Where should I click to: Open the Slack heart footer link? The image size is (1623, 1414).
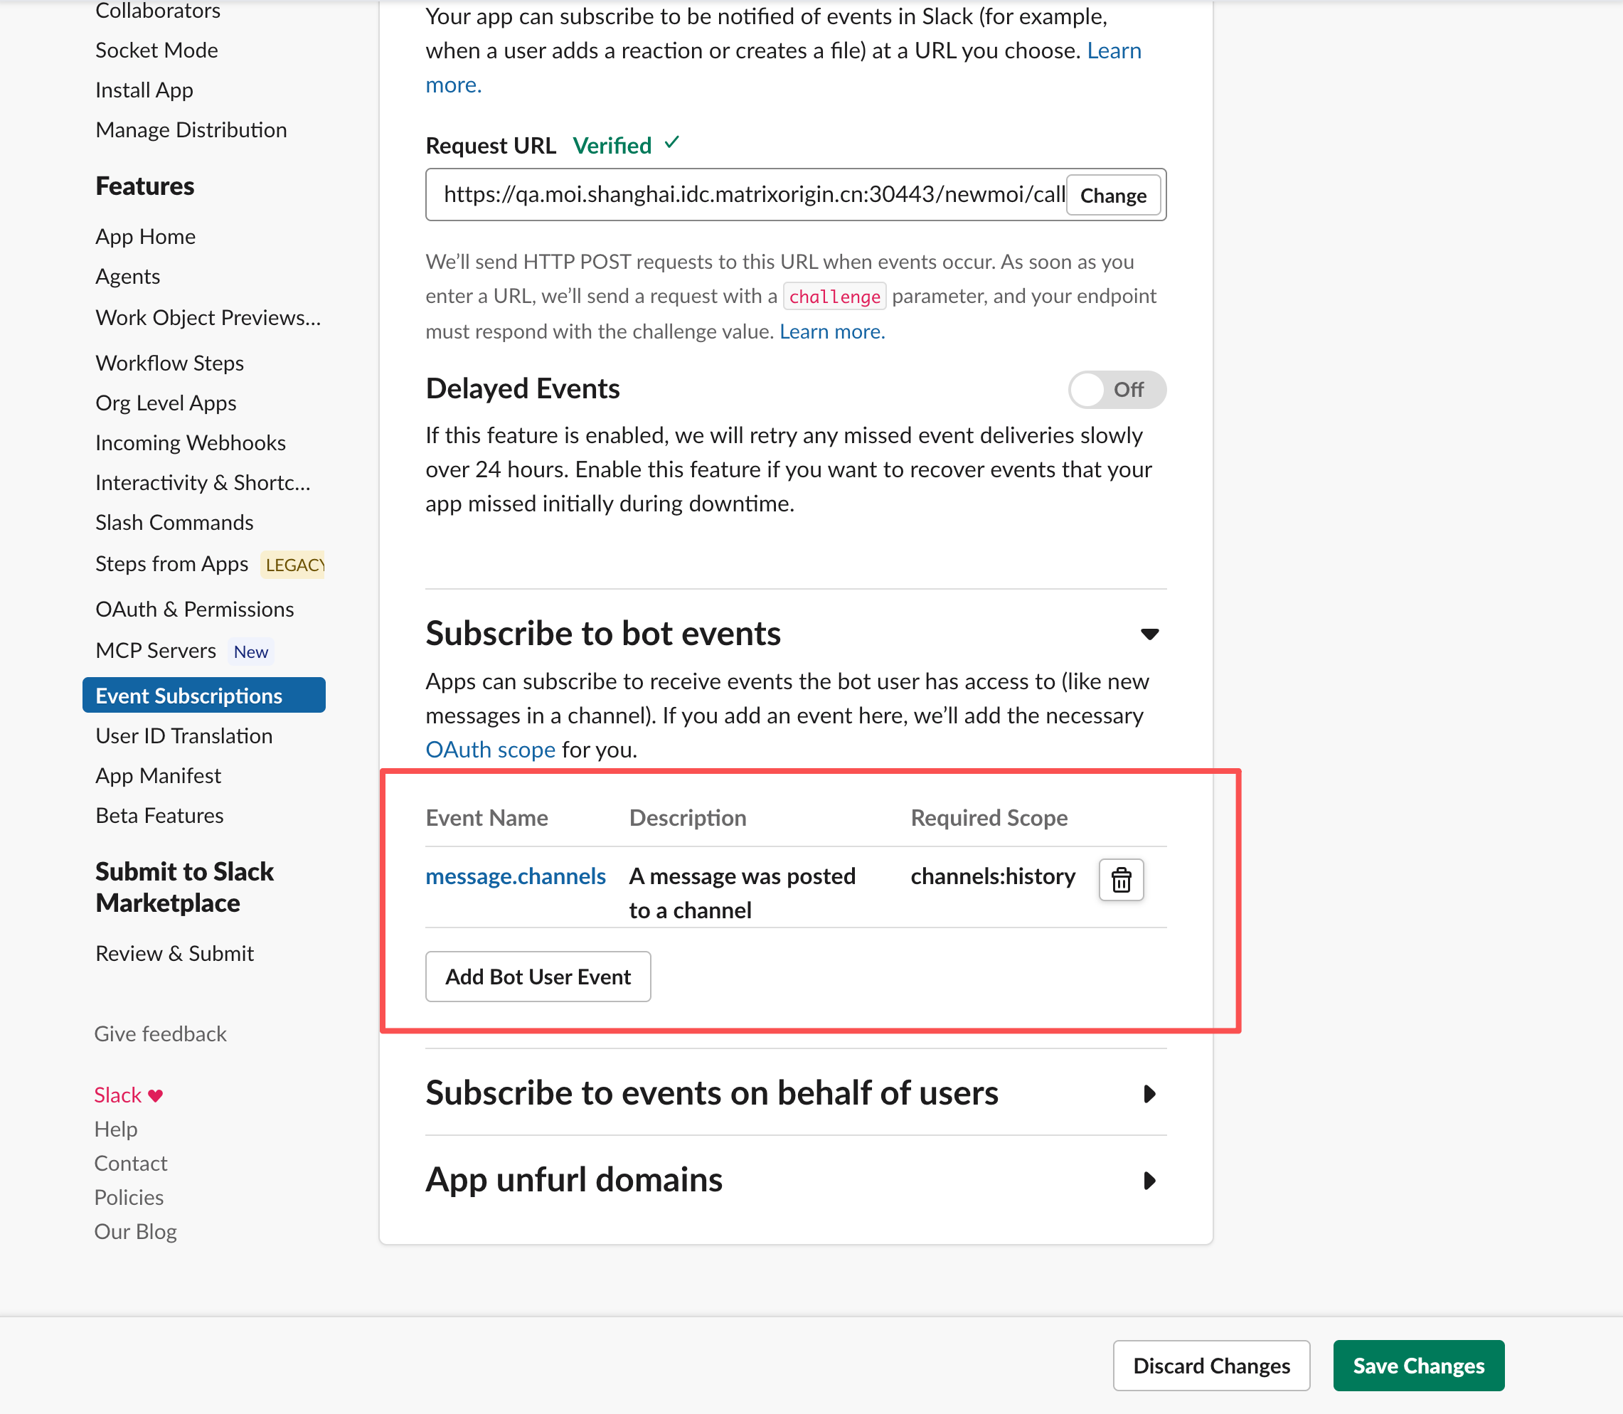[129, 1095]
